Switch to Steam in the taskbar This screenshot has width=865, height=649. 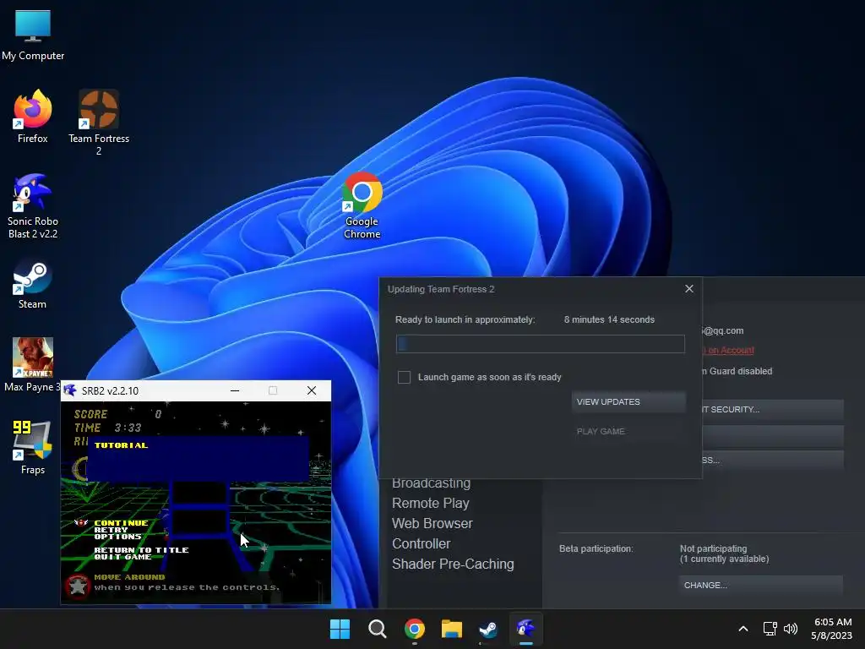click(488, 629)
